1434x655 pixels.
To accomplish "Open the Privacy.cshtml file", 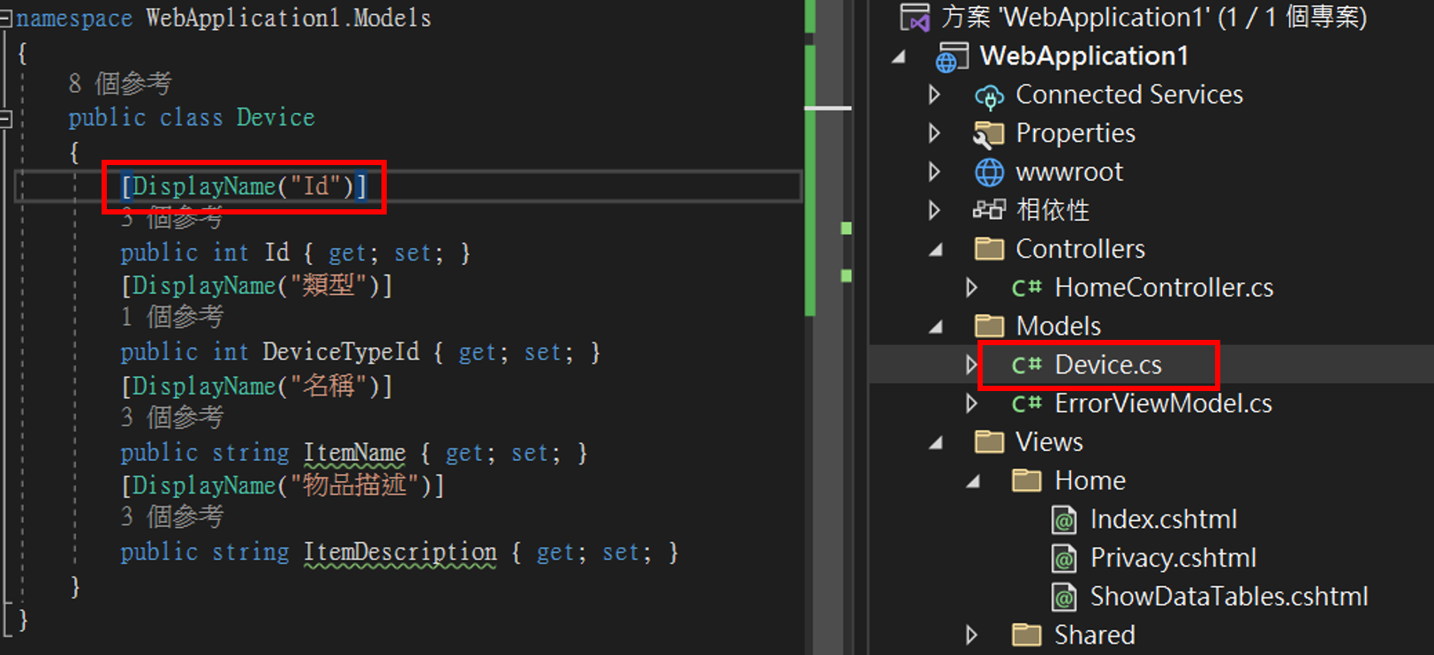I will tap(1173, 558).
